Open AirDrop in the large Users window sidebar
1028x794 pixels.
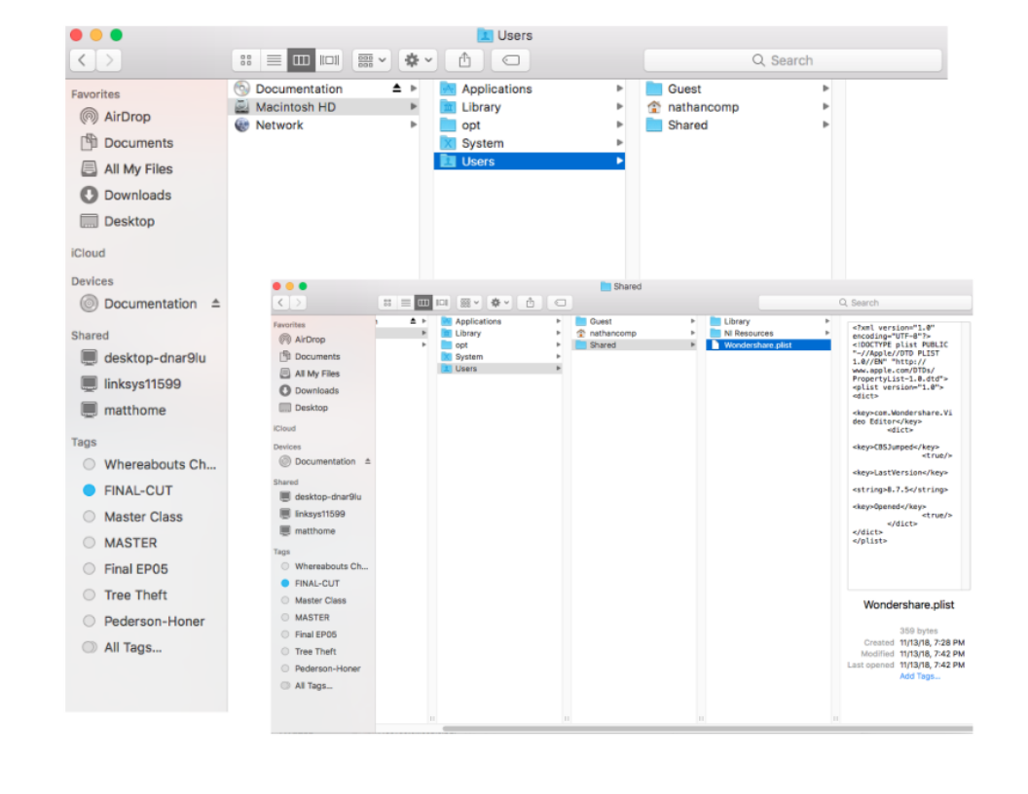tap(127, 117)
